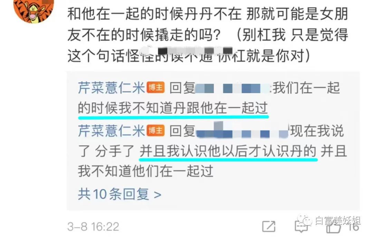Tap the 博主 badge in second reply
The width and height of the screenshot is (373, 237).
(155, 131)
